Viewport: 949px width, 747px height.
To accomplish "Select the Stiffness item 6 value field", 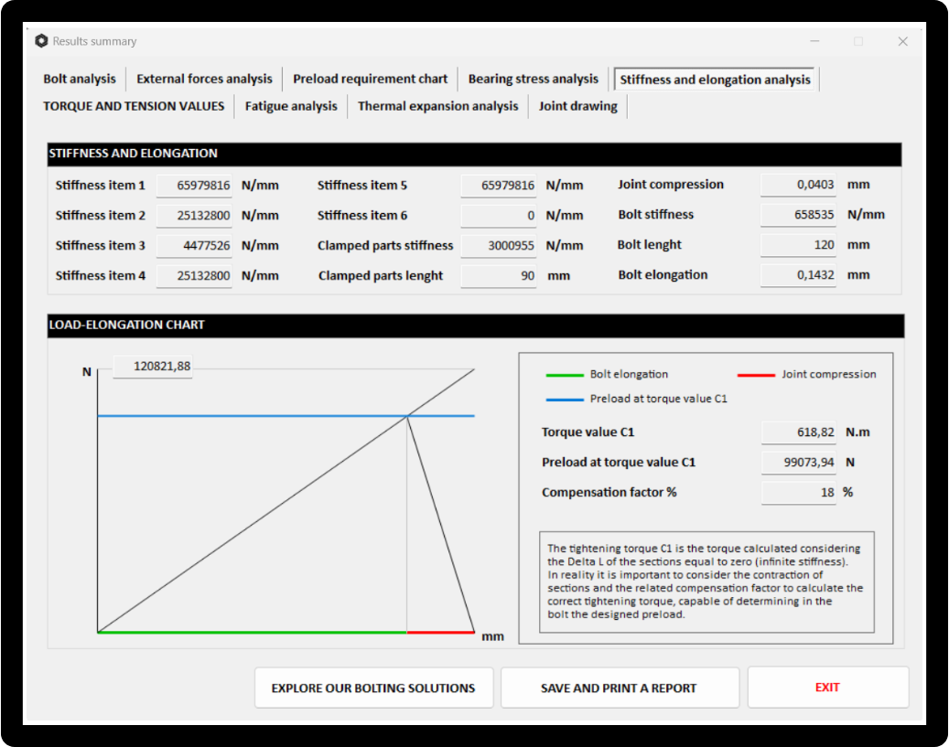I will 499,216.
